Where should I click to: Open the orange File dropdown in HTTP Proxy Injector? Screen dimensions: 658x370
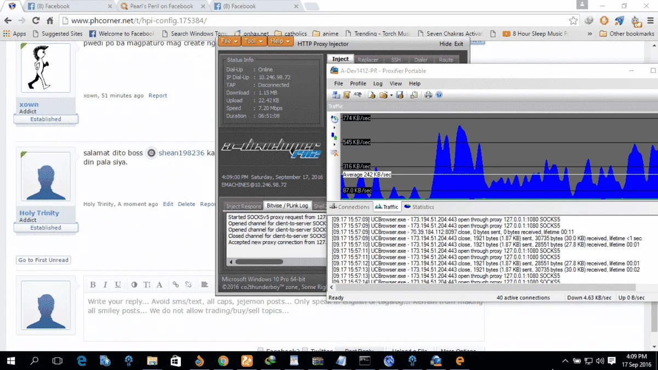tap(229, 41)
